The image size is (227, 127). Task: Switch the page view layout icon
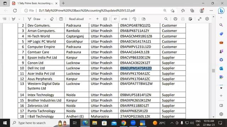(x=143, y=19)
